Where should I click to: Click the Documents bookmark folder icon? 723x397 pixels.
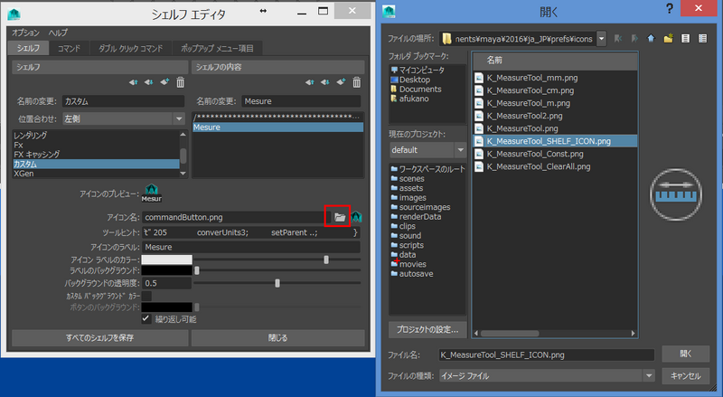394,90
